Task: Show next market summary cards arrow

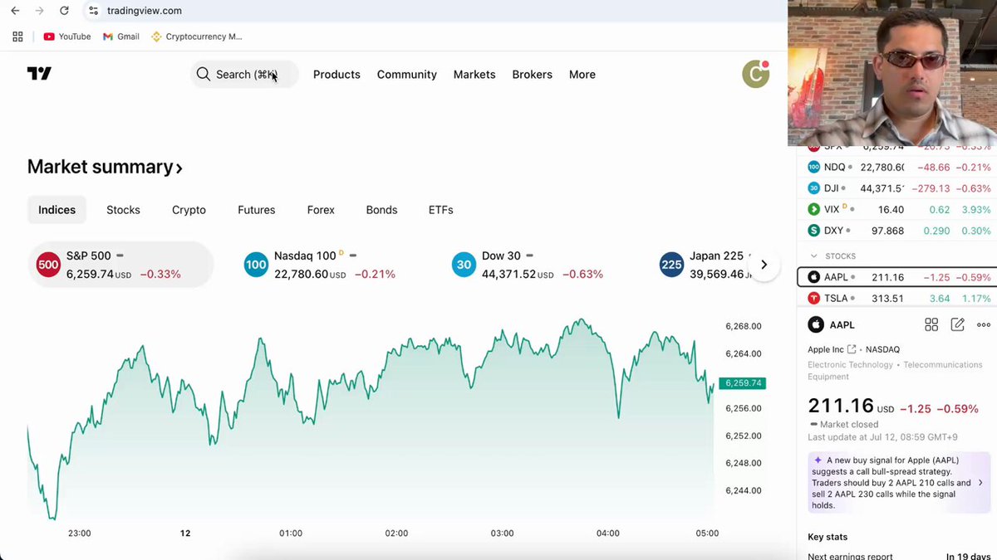Action: coord(764,265)
